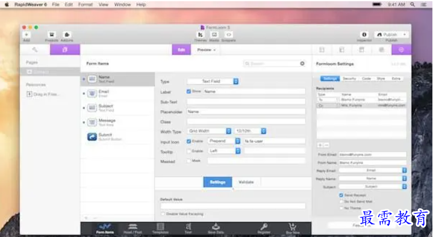Switch to the Validate tab

coord(246,182)
